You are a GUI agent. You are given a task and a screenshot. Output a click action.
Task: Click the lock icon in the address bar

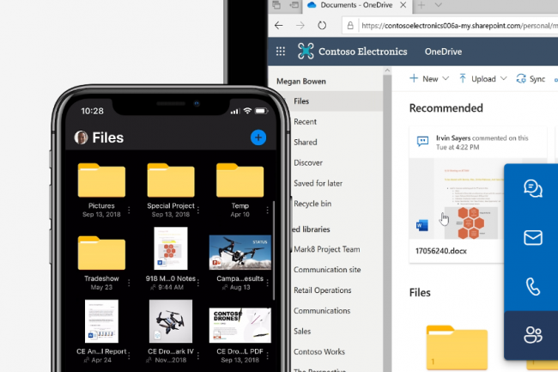pos(350,26)
